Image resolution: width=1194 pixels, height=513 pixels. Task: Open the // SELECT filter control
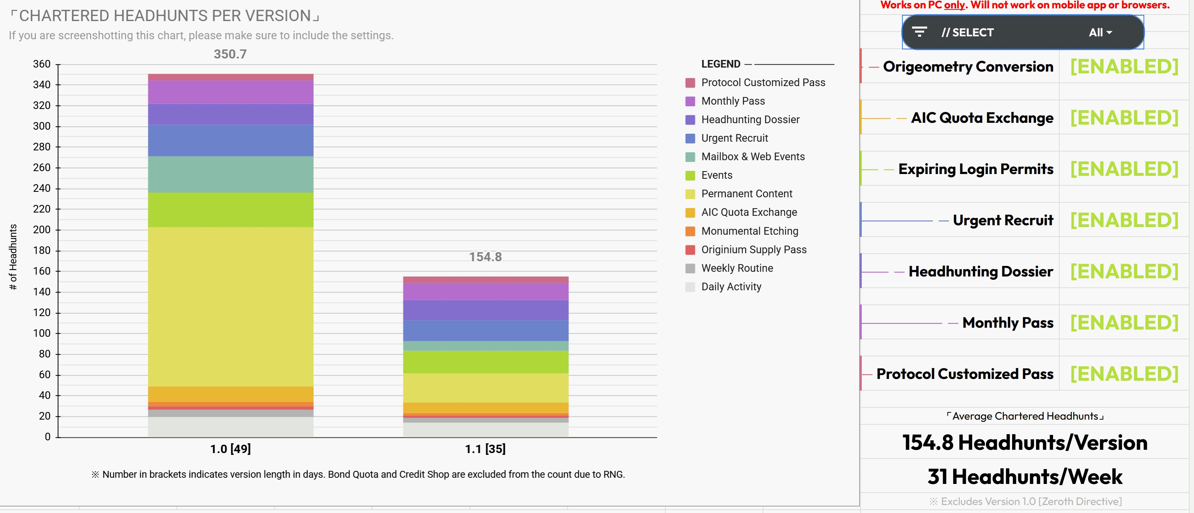coord(967,32)
